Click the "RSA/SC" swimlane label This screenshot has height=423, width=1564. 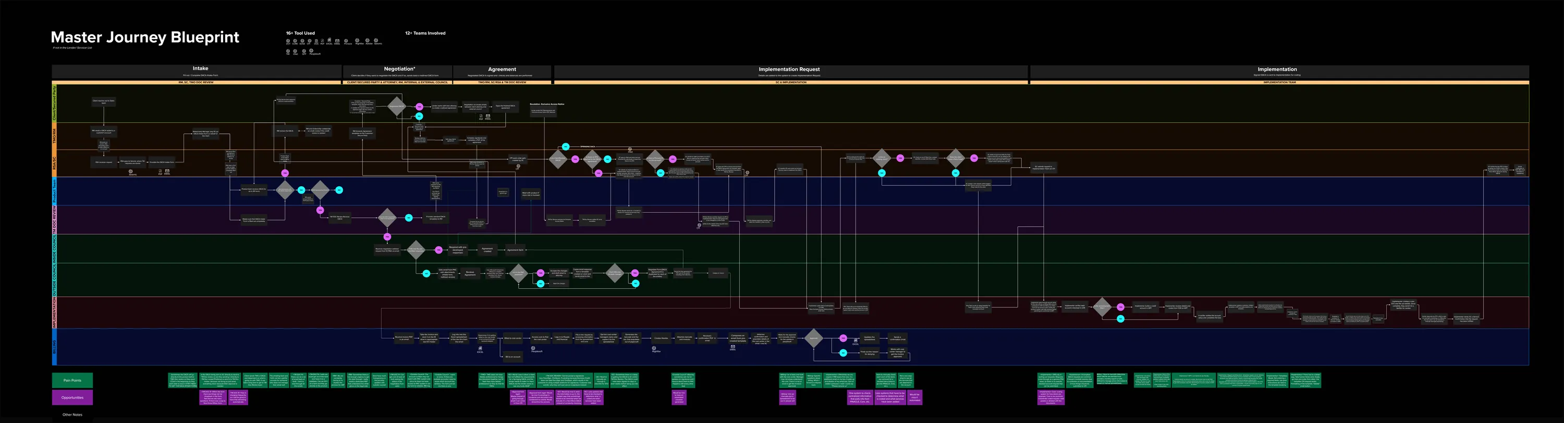click(54, 163)
